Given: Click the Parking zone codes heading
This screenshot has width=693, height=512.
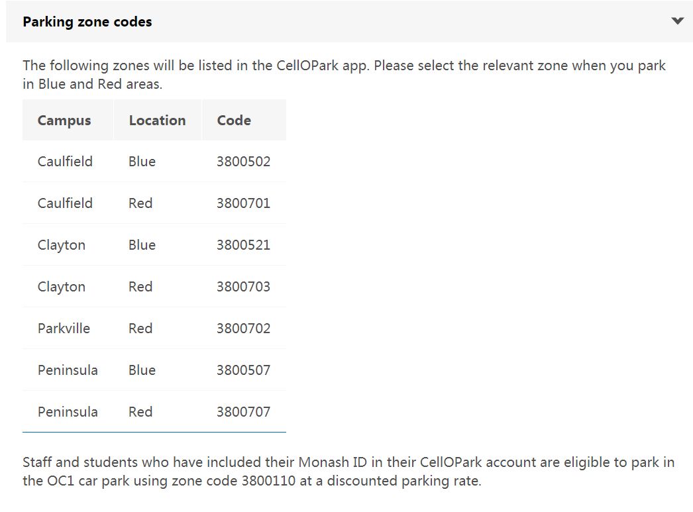Looking at the screenshot, I should [87, 22].
